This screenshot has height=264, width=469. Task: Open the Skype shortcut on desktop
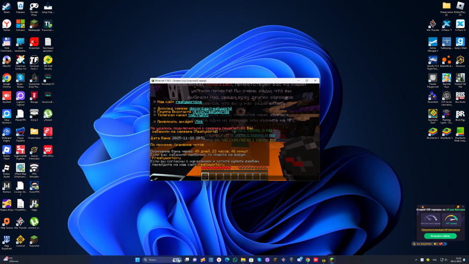20,80
